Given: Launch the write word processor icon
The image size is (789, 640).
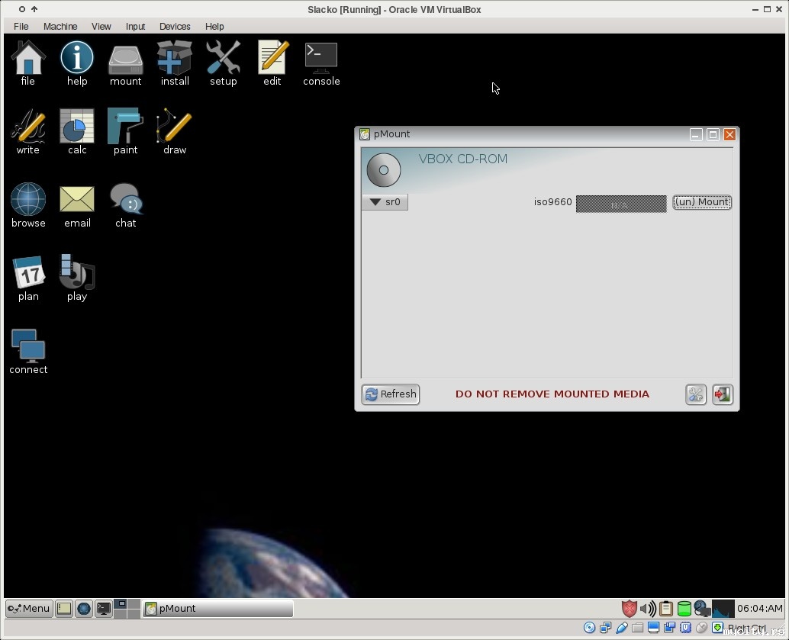Looking at the screenshot, I should click(x=28, y=131).
